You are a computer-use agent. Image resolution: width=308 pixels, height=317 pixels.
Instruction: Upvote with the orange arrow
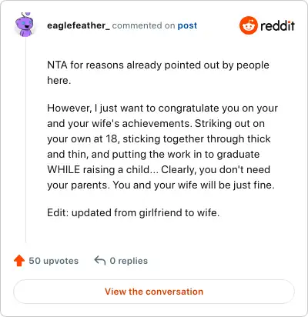19,261
